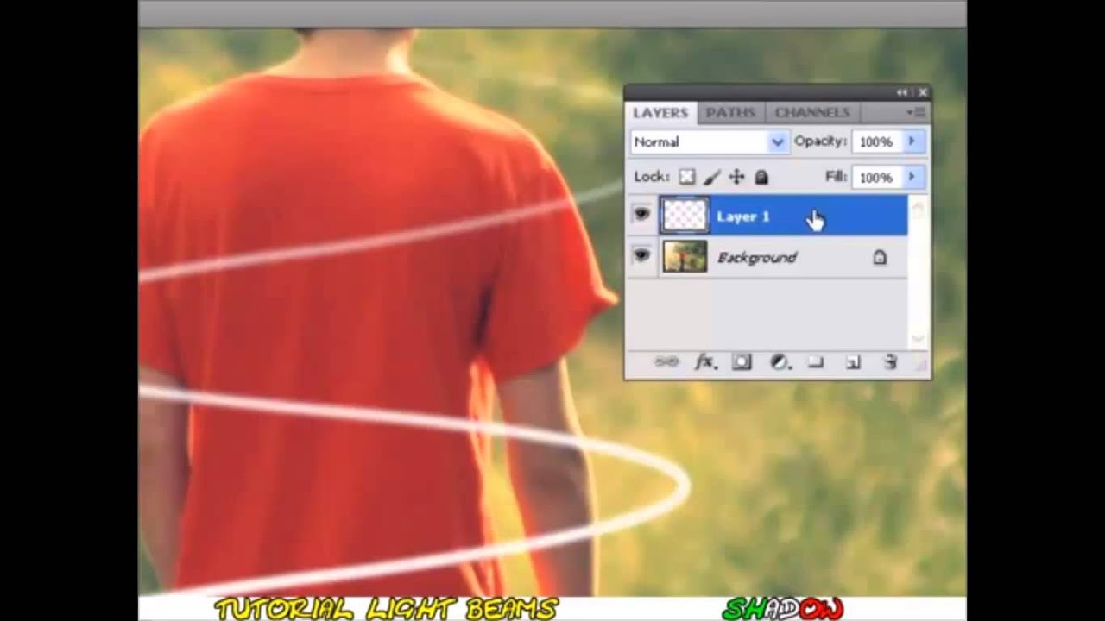Toggle Lock position icon
Screen dimensions: 1105x621
(x=736, y=177)
